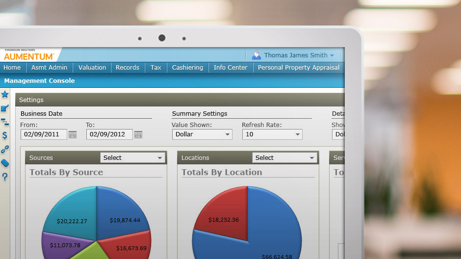Open the Sources Select dropdown
This screenshot has width=461, height=259.
(x=132, y=158)
